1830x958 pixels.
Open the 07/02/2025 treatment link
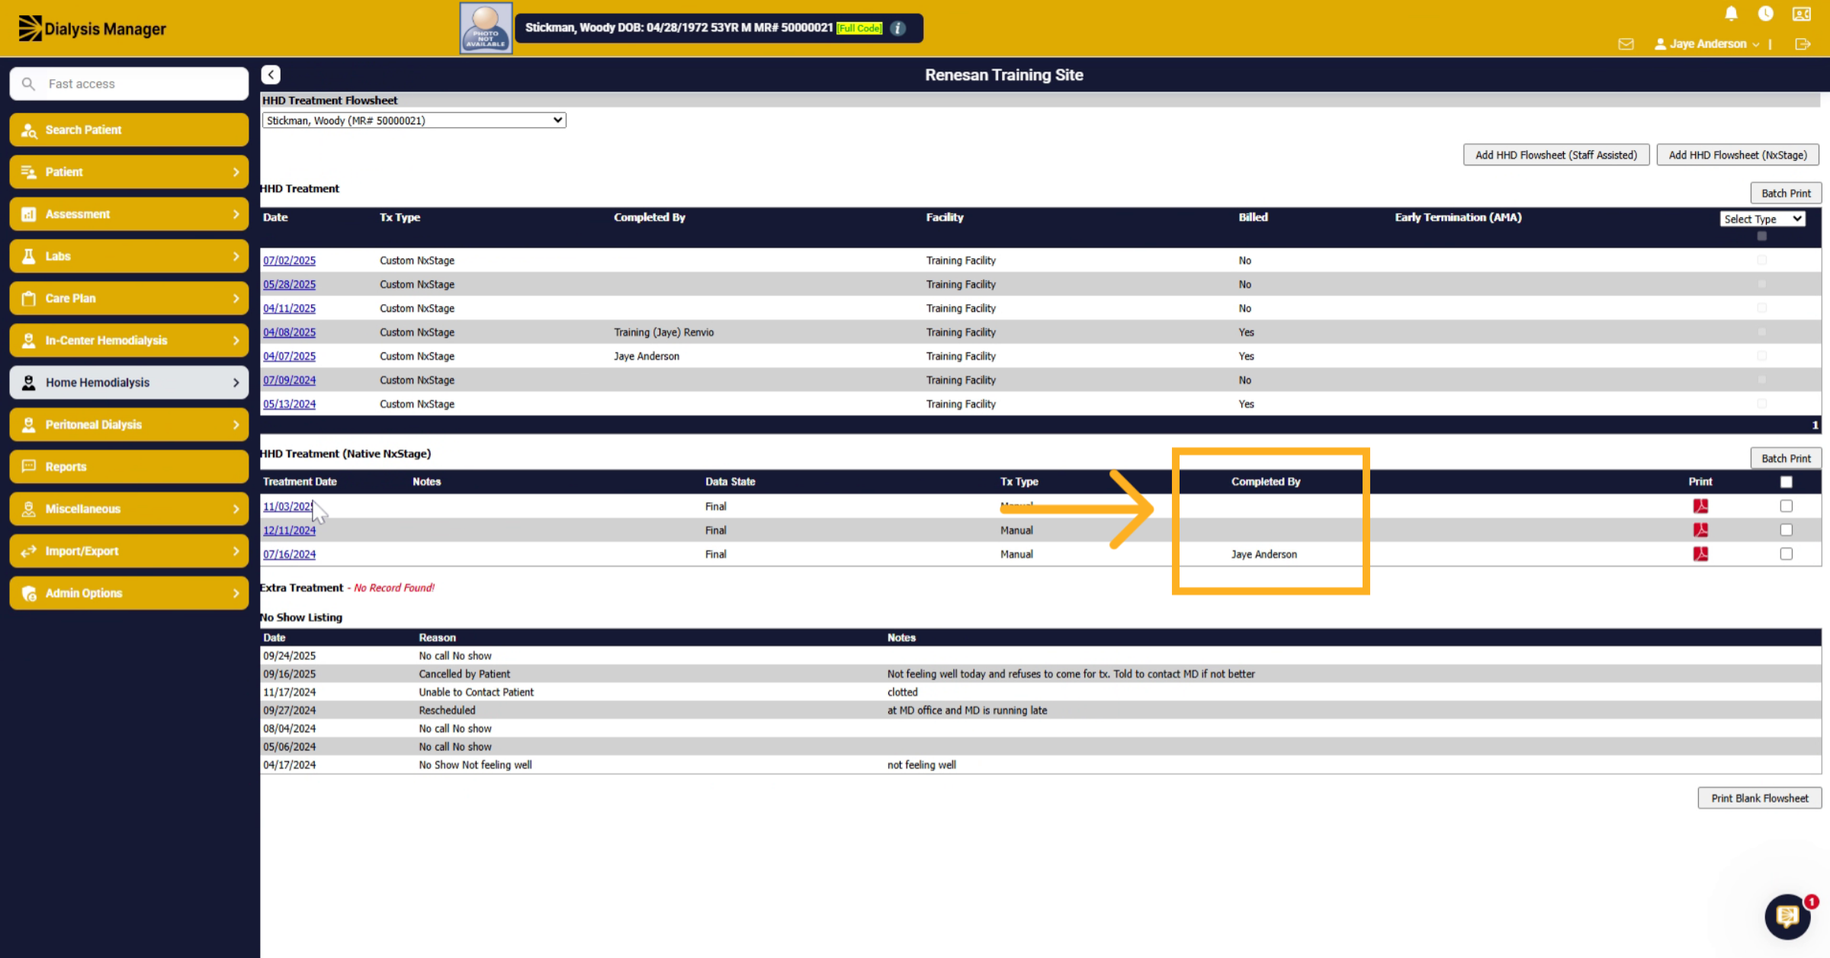tap(289, 260)
